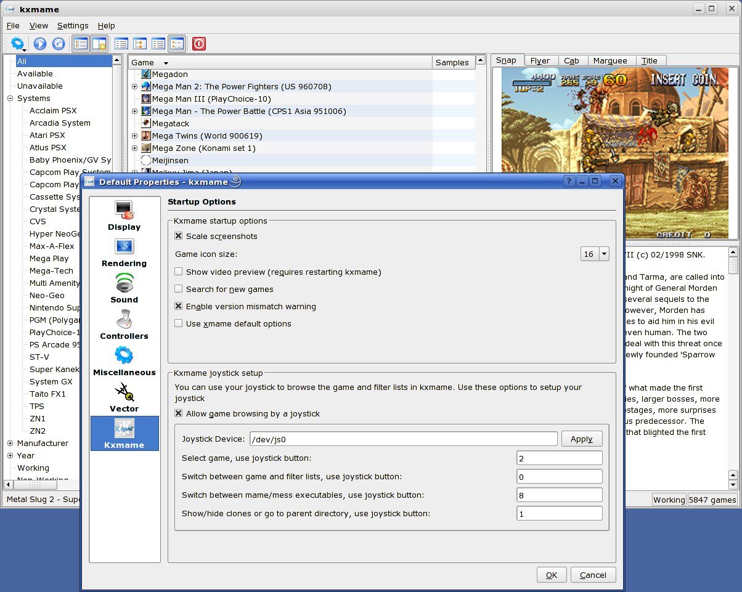Click the Megatack game icon
The width and height of the screenshot is (742, 592).
146,123
